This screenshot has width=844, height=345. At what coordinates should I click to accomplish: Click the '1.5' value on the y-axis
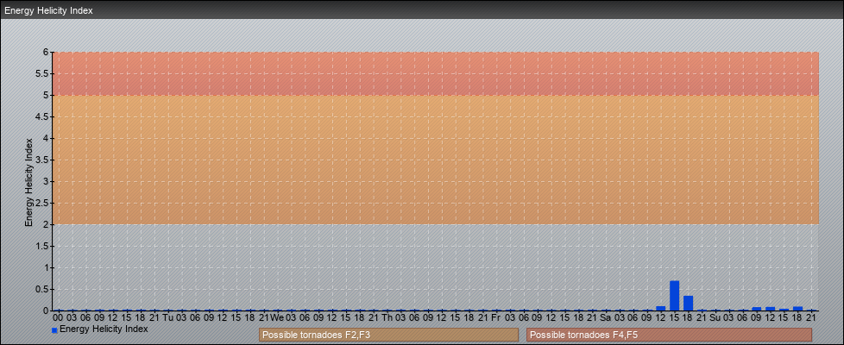point(43,246)
